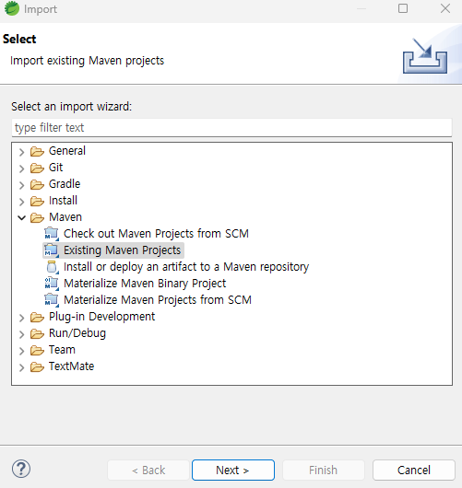Click the Existing Maven Projects wizard icon
The height and width of the screenshot is (488, 462).
click(x=52, y=250)
